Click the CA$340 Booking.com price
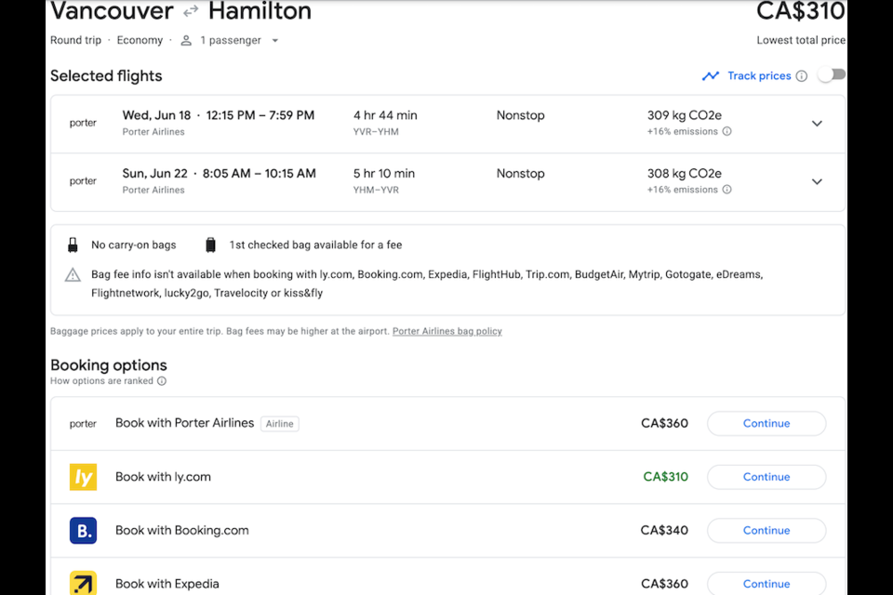 point(664,530)
